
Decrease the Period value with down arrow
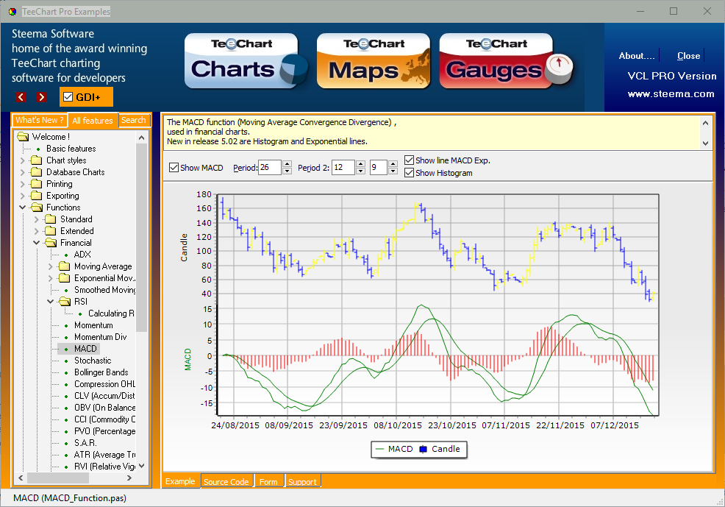tap(287, 171)
